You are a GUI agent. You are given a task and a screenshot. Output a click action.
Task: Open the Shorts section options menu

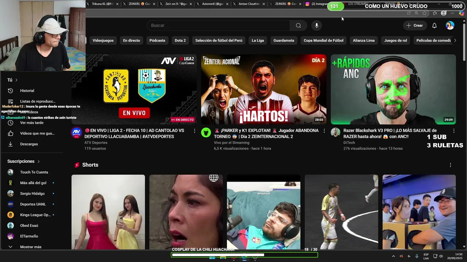(x=450, y=165)
